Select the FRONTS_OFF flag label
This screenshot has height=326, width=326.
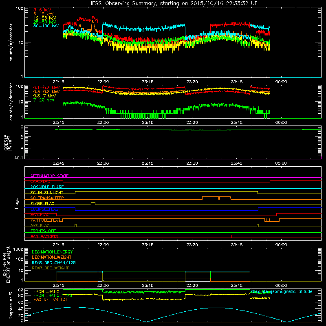(43, 231)
